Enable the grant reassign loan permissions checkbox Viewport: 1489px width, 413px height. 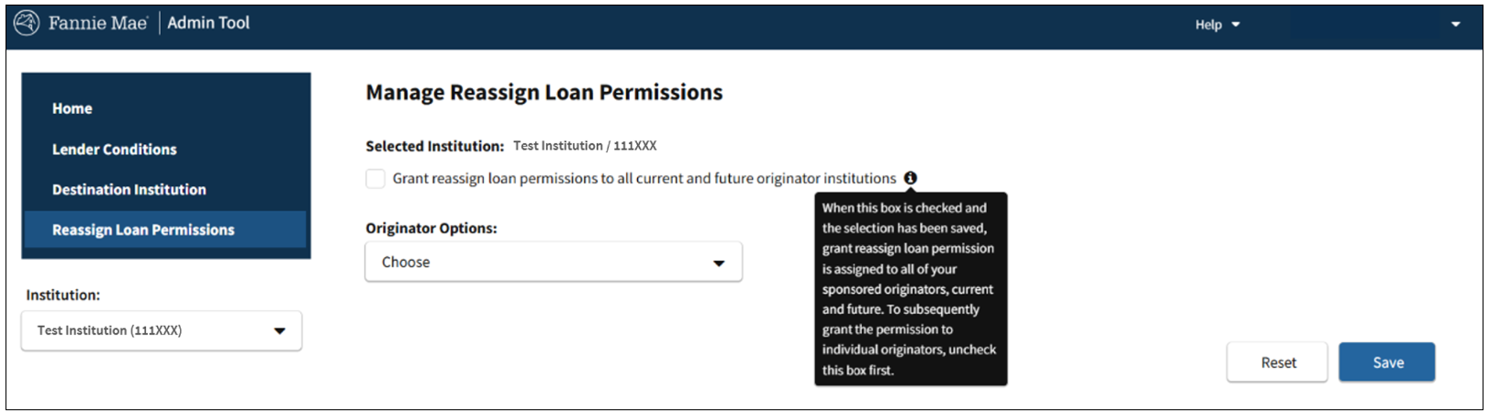(375, 179)
